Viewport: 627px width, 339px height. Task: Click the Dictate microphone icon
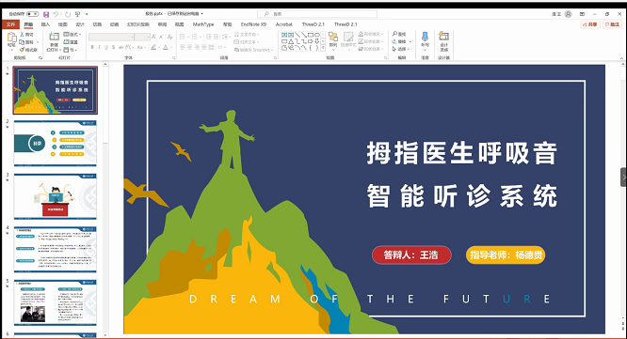(x=426, y=37)
